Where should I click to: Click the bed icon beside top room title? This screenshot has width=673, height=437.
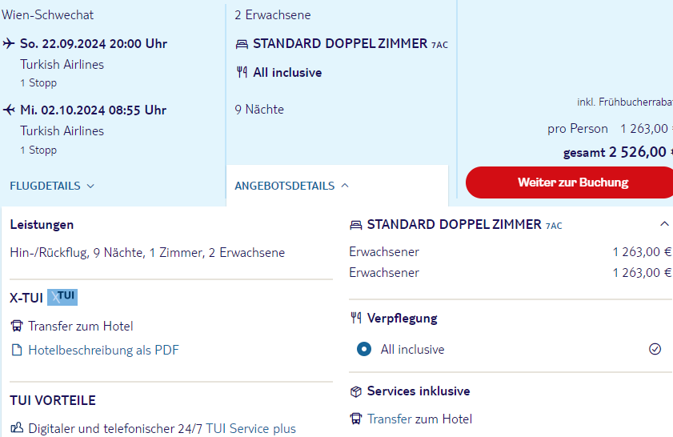242,44
